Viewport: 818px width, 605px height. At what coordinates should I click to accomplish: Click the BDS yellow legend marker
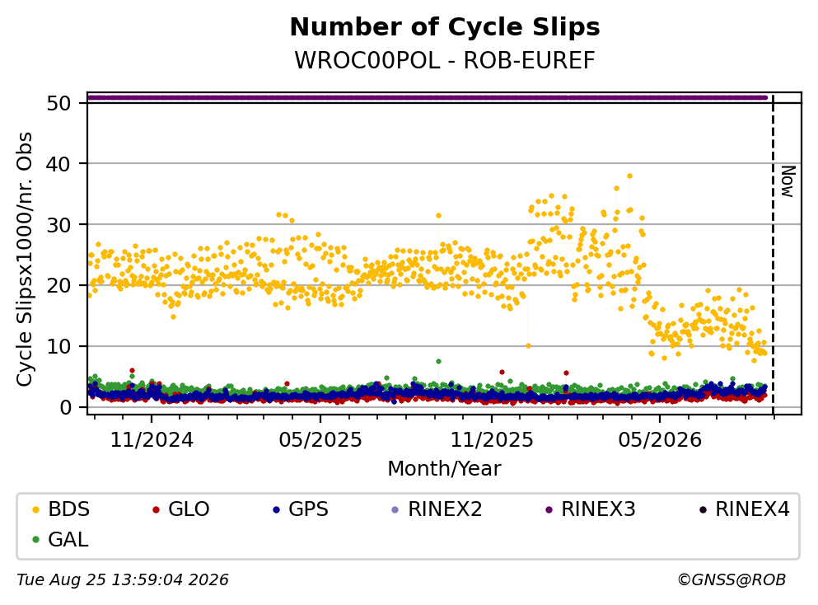35,509
